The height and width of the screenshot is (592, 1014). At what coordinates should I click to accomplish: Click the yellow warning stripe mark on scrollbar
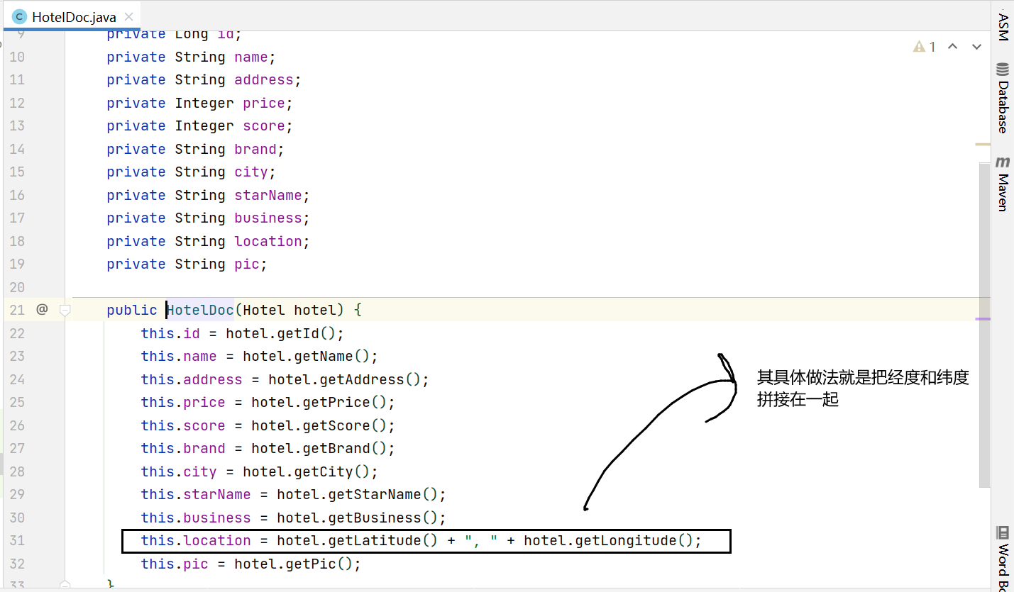point(983,144)
